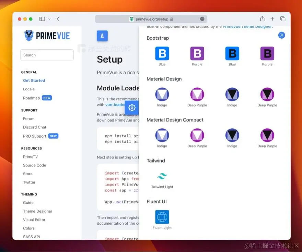
Task: Open the theme configurator gear icon
Action: (132, 108)
